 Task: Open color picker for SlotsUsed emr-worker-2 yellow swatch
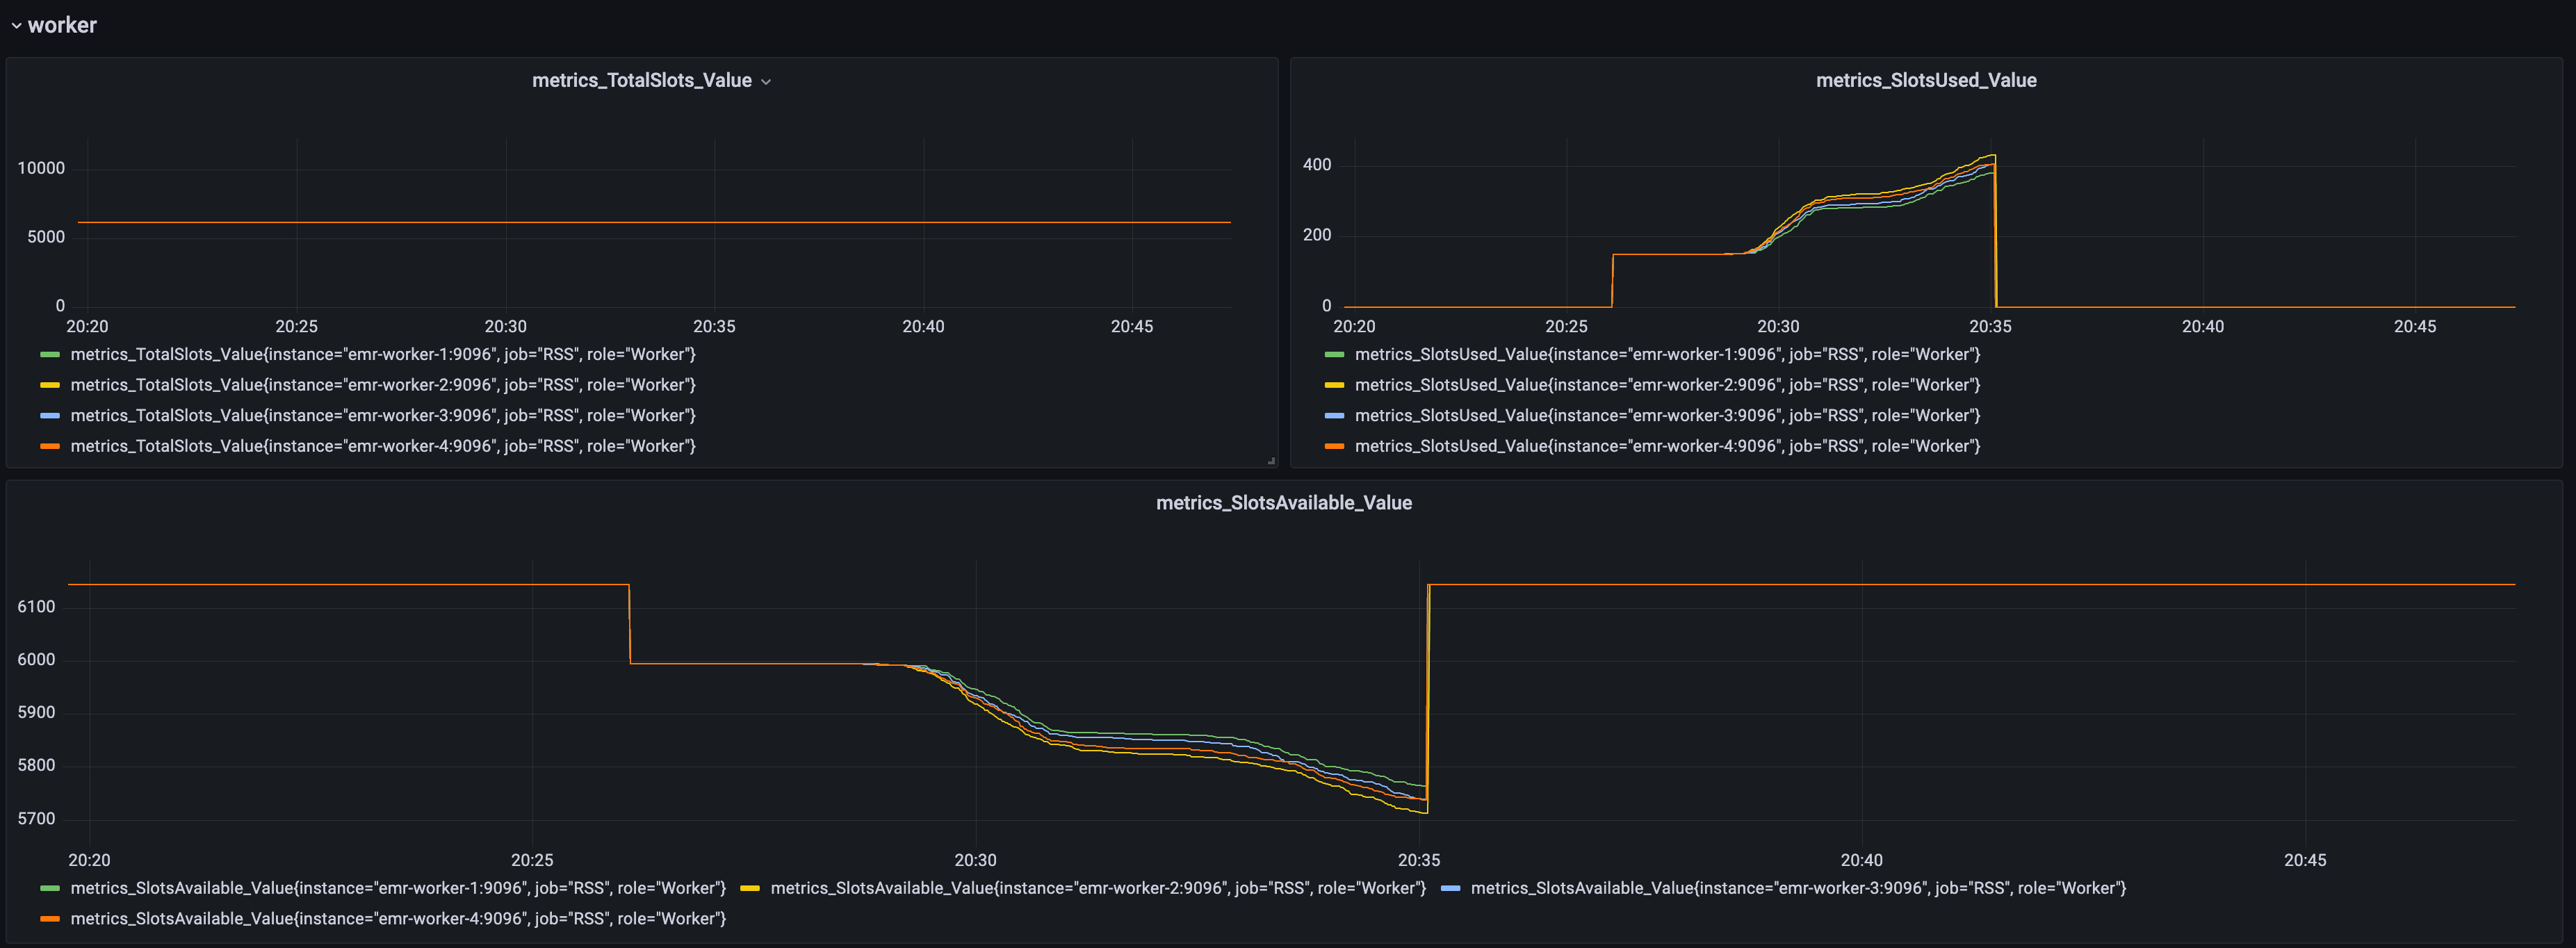(1334, 385)
